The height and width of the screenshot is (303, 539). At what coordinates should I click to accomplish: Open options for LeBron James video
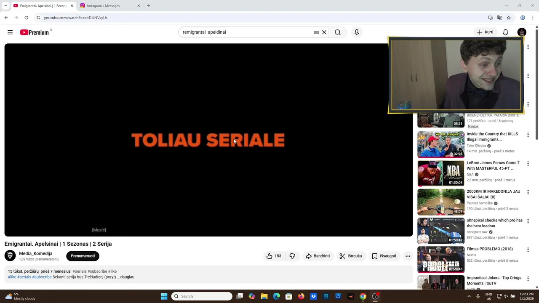pos(528,163)
